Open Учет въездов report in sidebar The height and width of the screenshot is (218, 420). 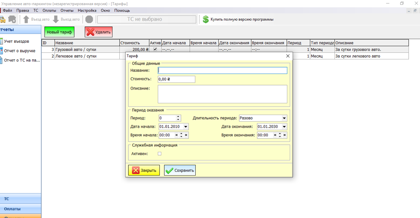tap(16, 41)
